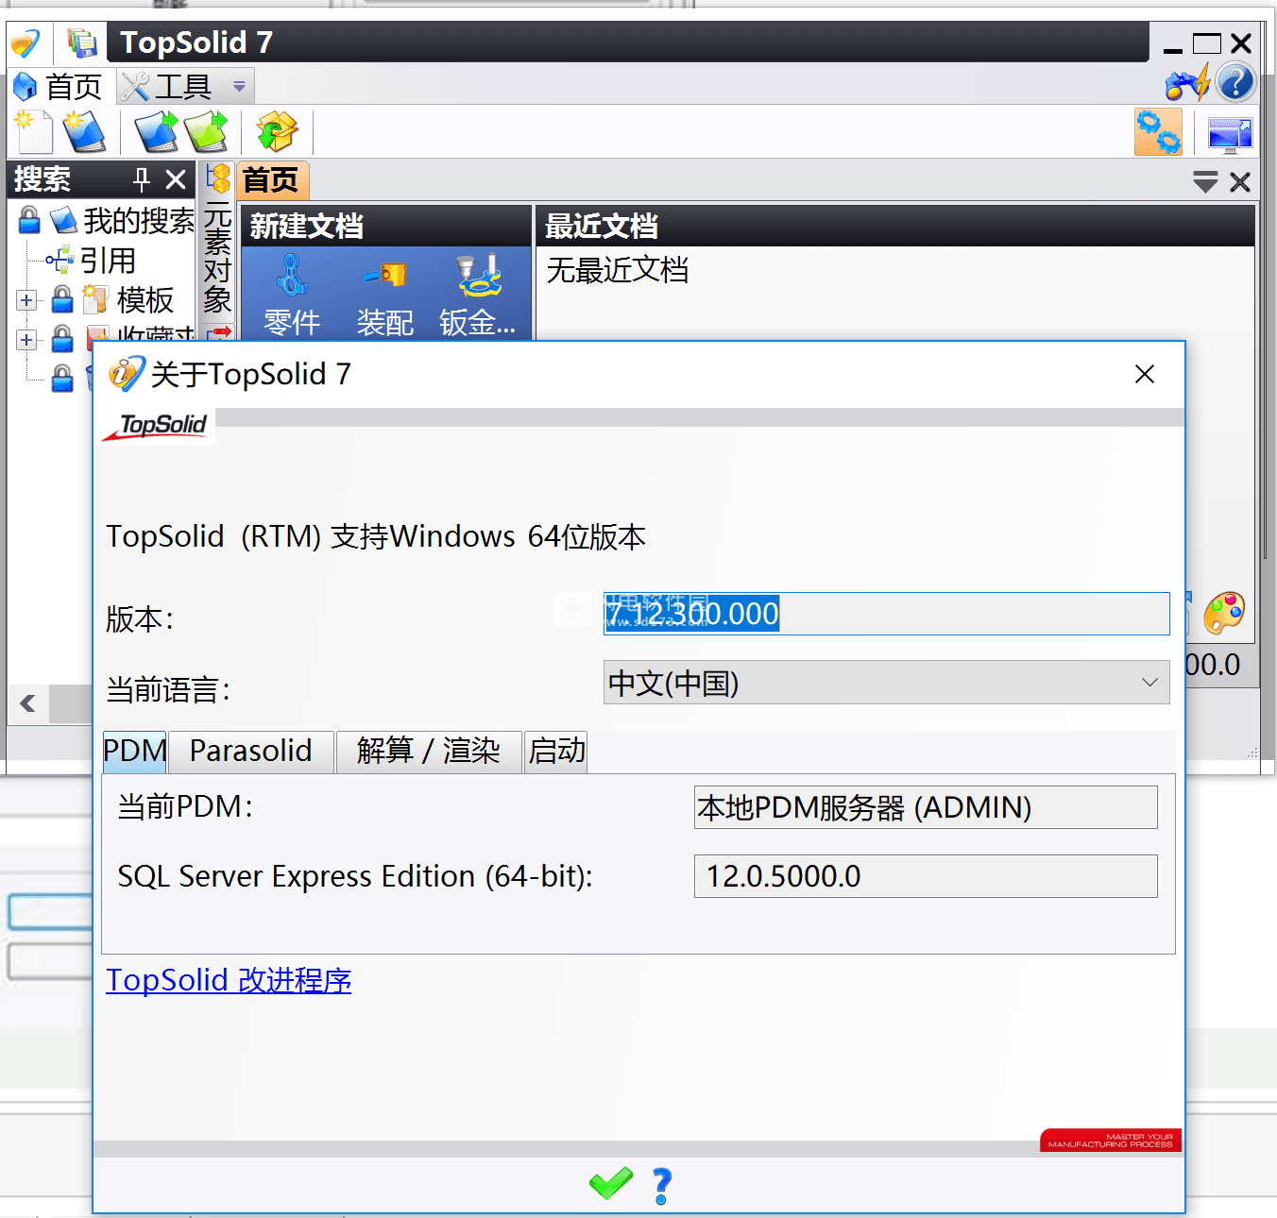
Task: Create a new 钣金 sheet metal document
Action: (x=478, y=296)
